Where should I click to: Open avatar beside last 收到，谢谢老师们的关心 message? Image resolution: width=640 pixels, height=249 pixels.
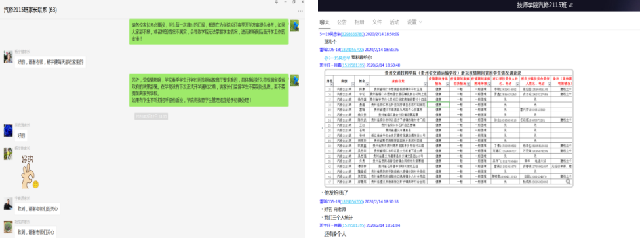(x=8, y=227)
